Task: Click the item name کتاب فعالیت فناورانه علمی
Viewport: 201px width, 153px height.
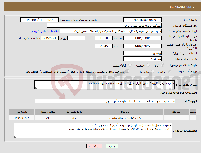Action: point(125,118)
